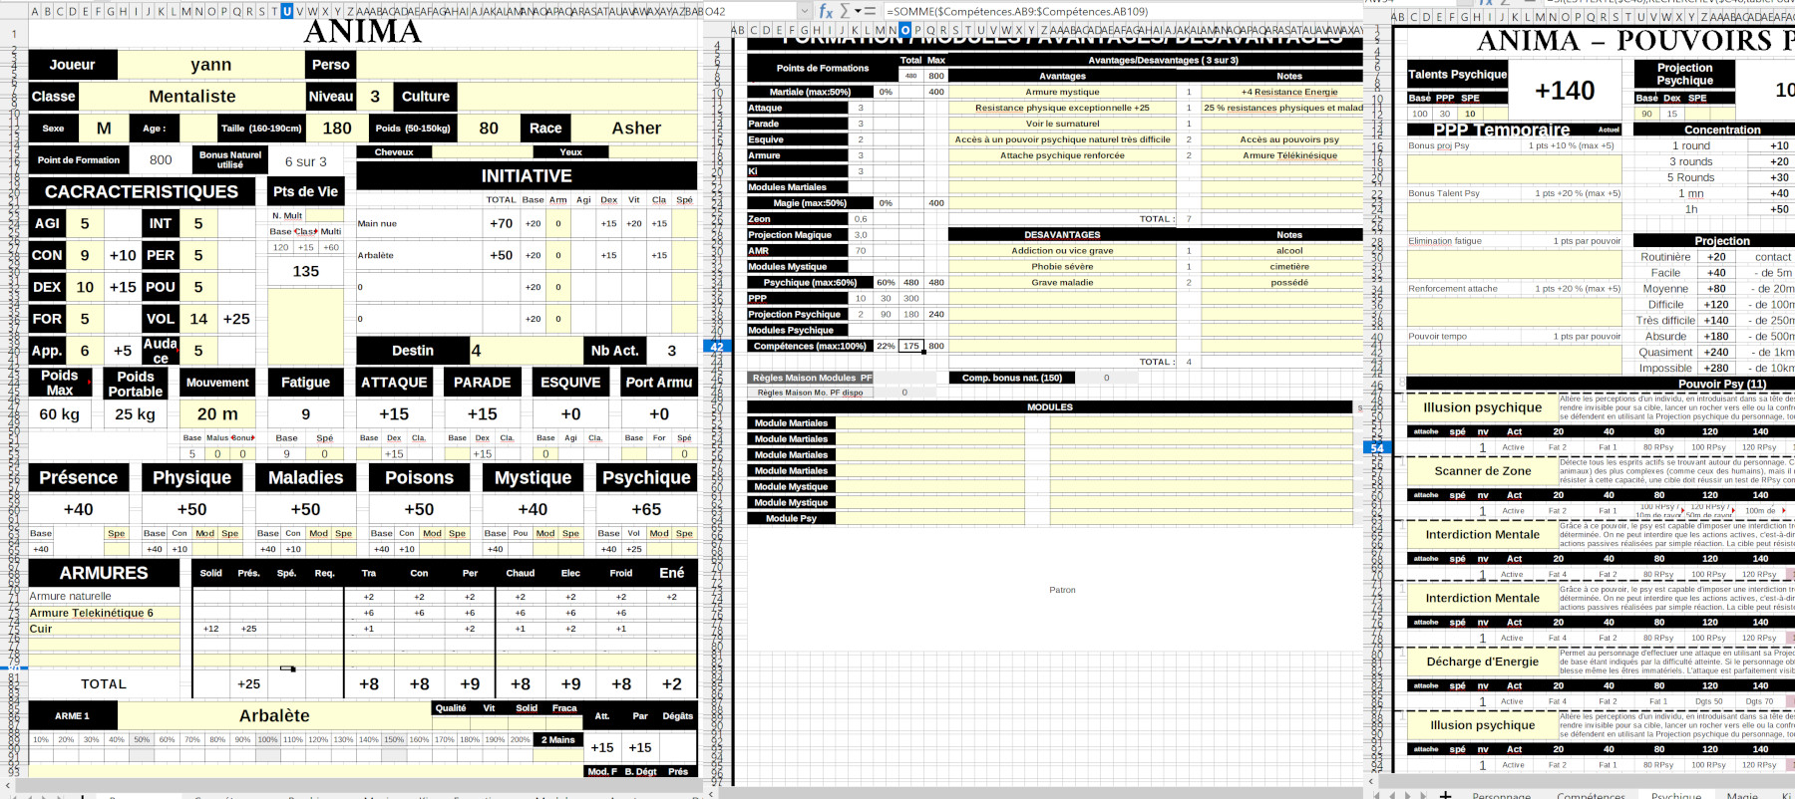Click the 'Attache psychique renforcée' cell
1795x799 pixels.
tap(1062, 155)
